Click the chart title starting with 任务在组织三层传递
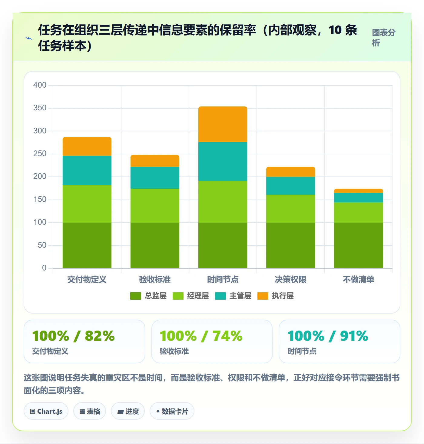 pyautogui.click(x=197, y=38)
